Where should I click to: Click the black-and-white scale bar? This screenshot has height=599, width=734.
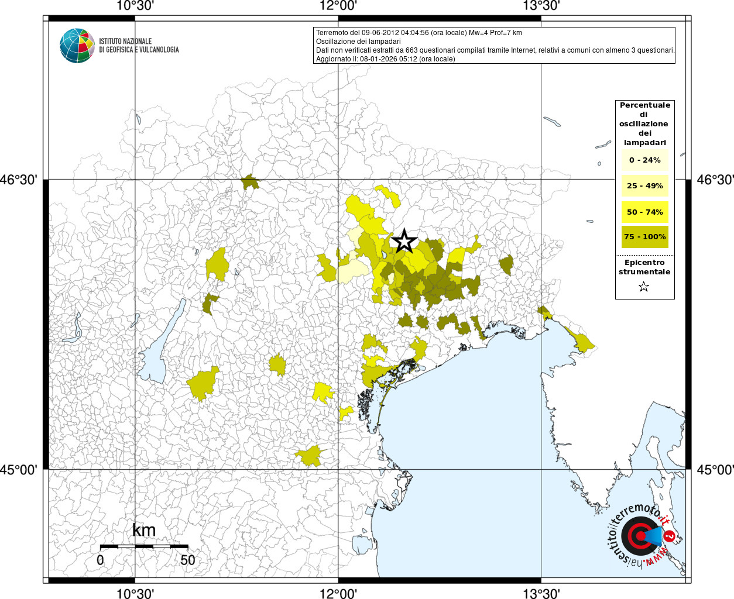pos(144,546)
